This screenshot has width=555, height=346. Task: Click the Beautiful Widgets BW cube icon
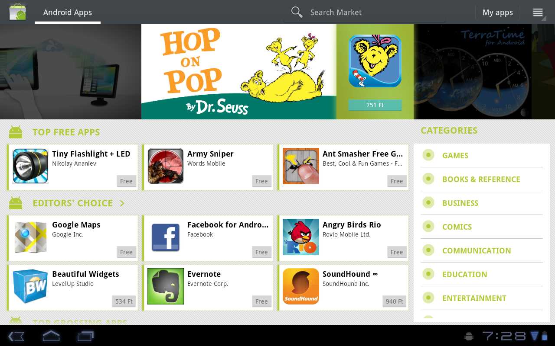30,286
